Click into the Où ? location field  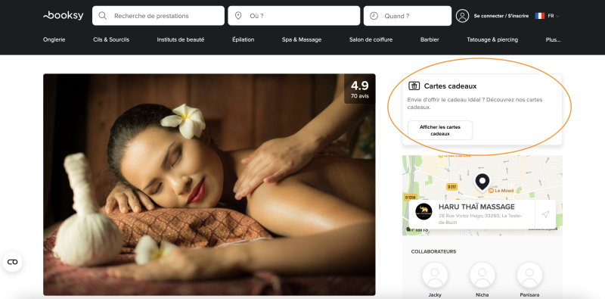click(x=294, y=16)
